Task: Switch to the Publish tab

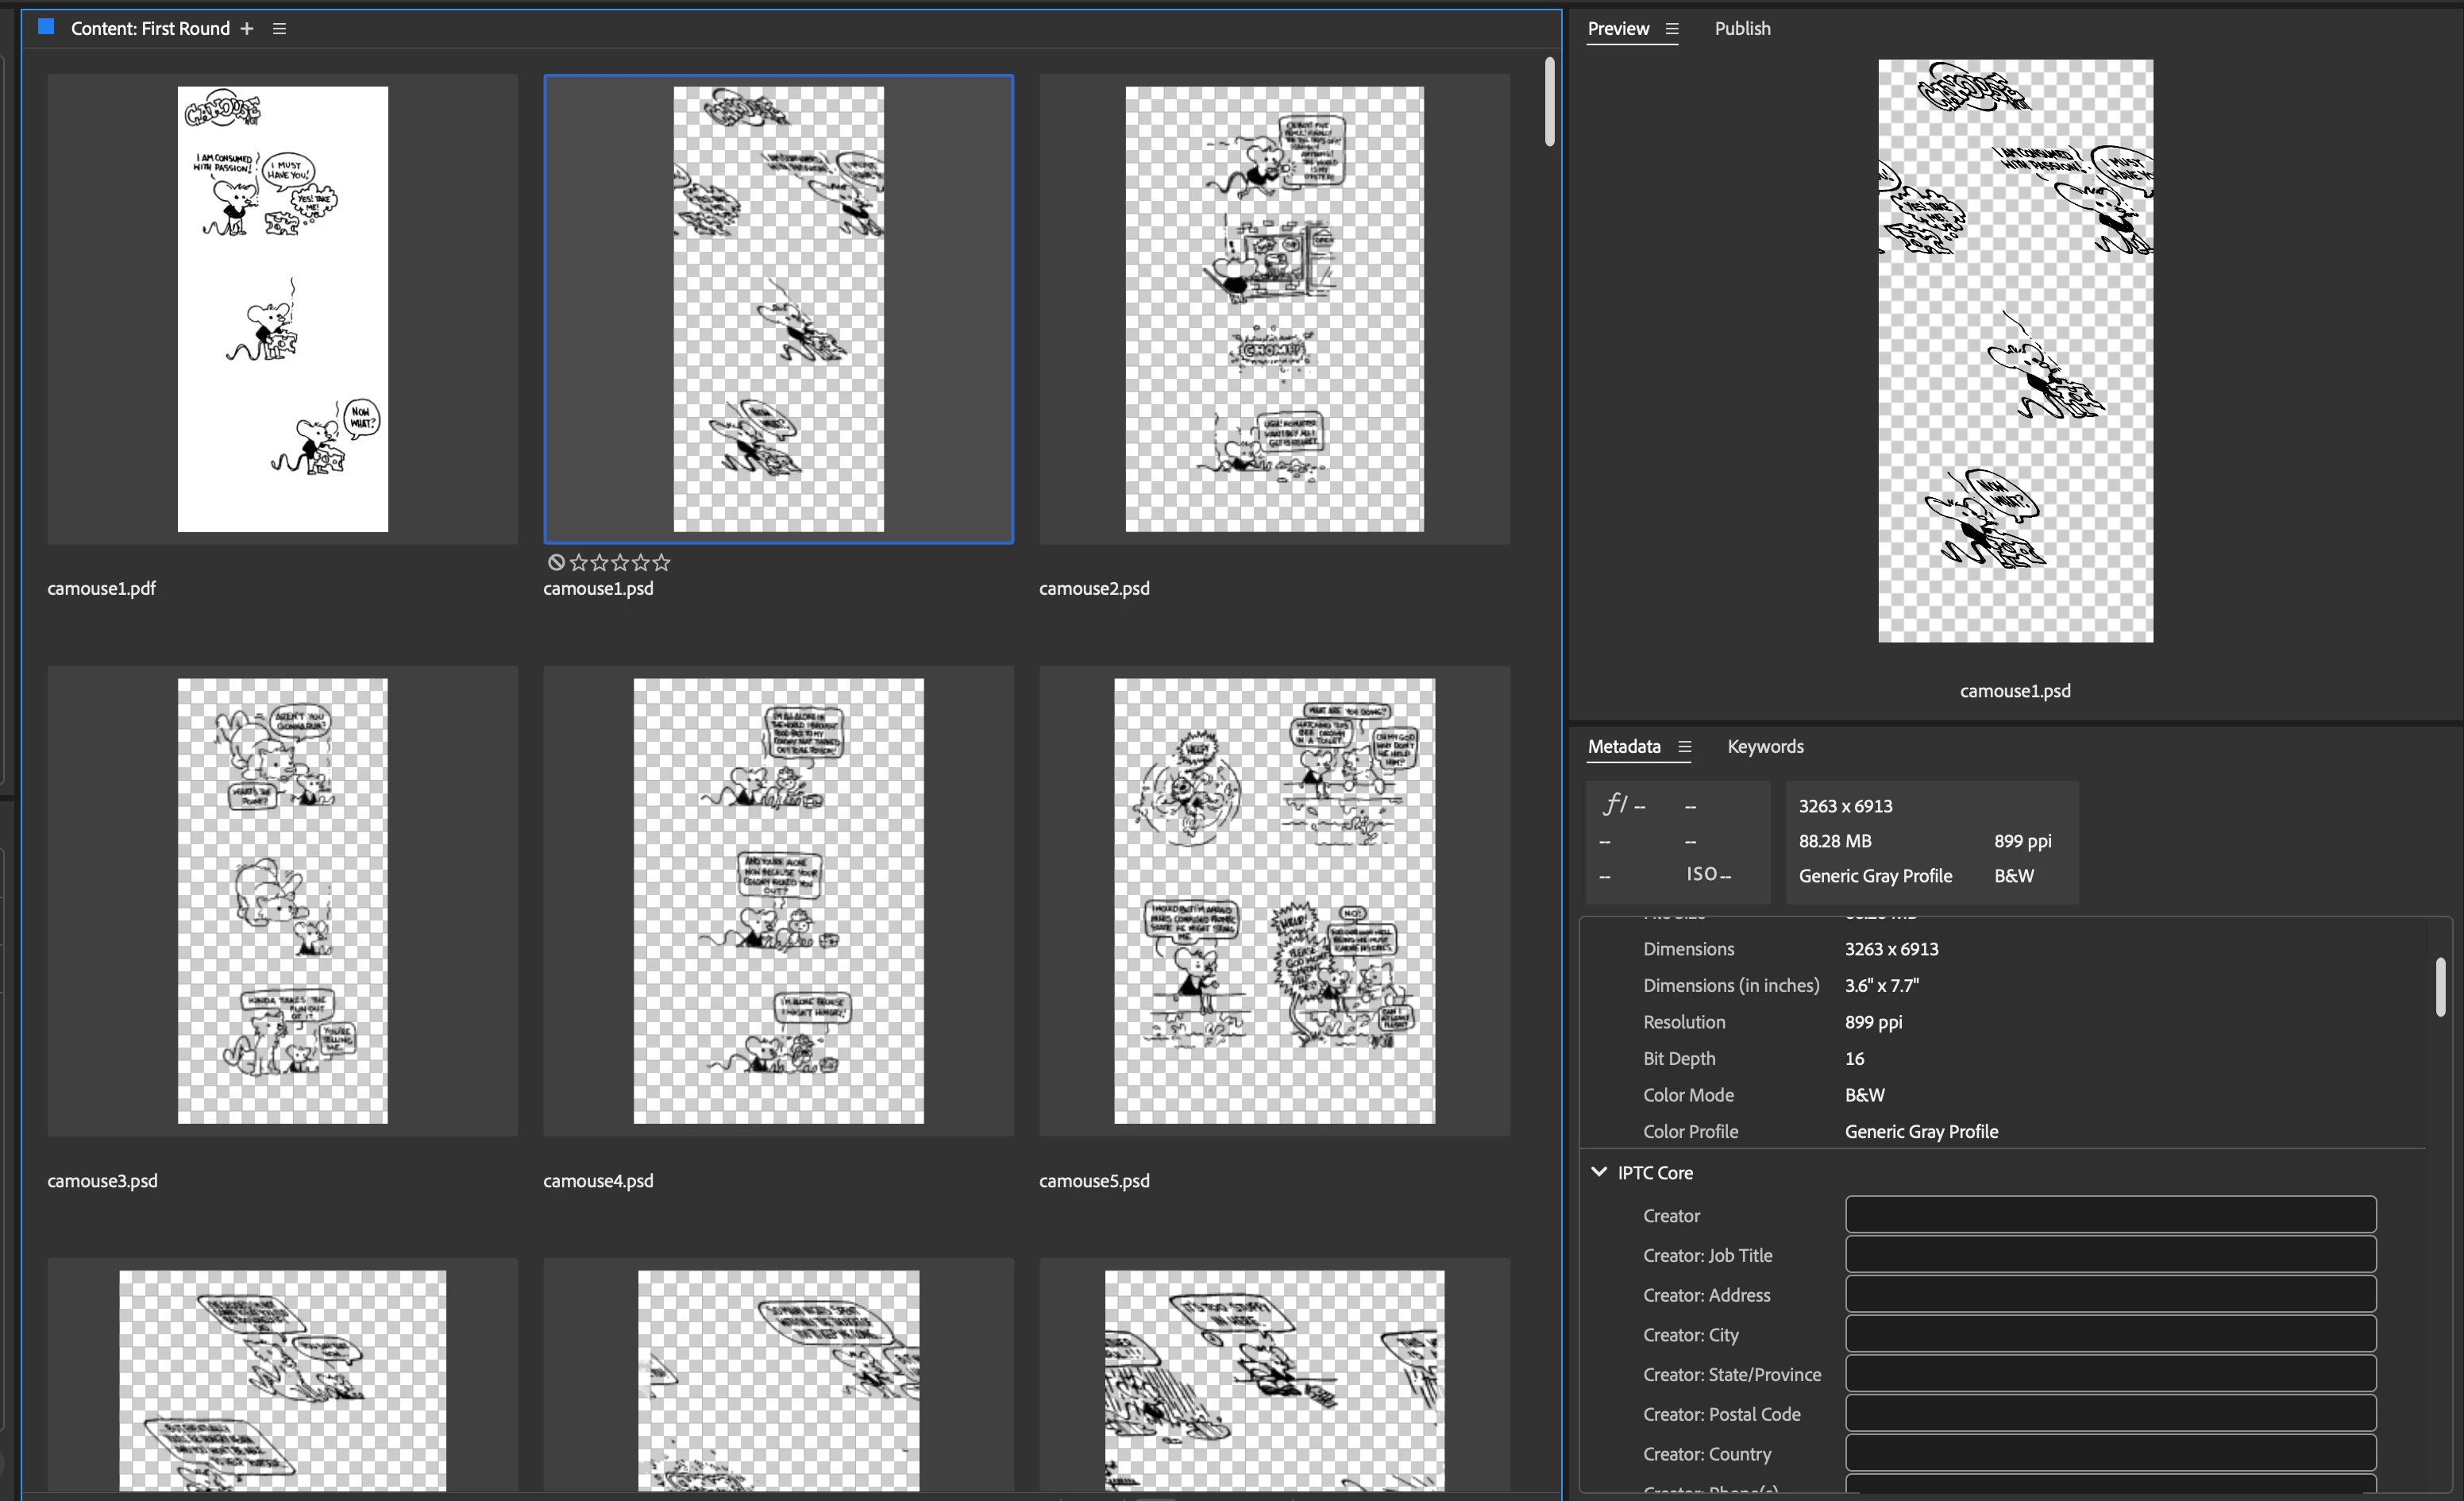Action: 1742,29
